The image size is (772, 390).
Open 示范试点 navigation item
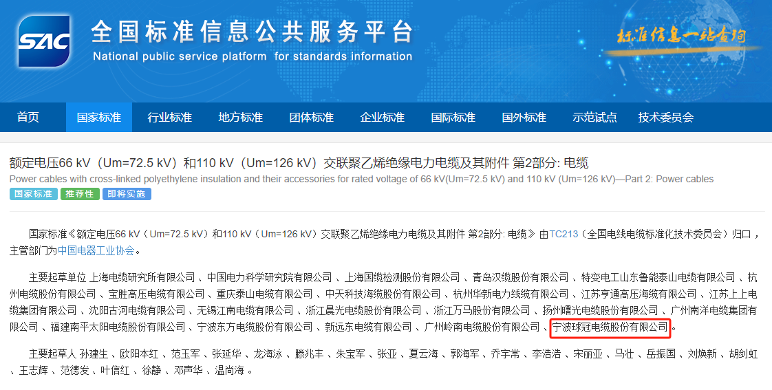tap(594, 117)
